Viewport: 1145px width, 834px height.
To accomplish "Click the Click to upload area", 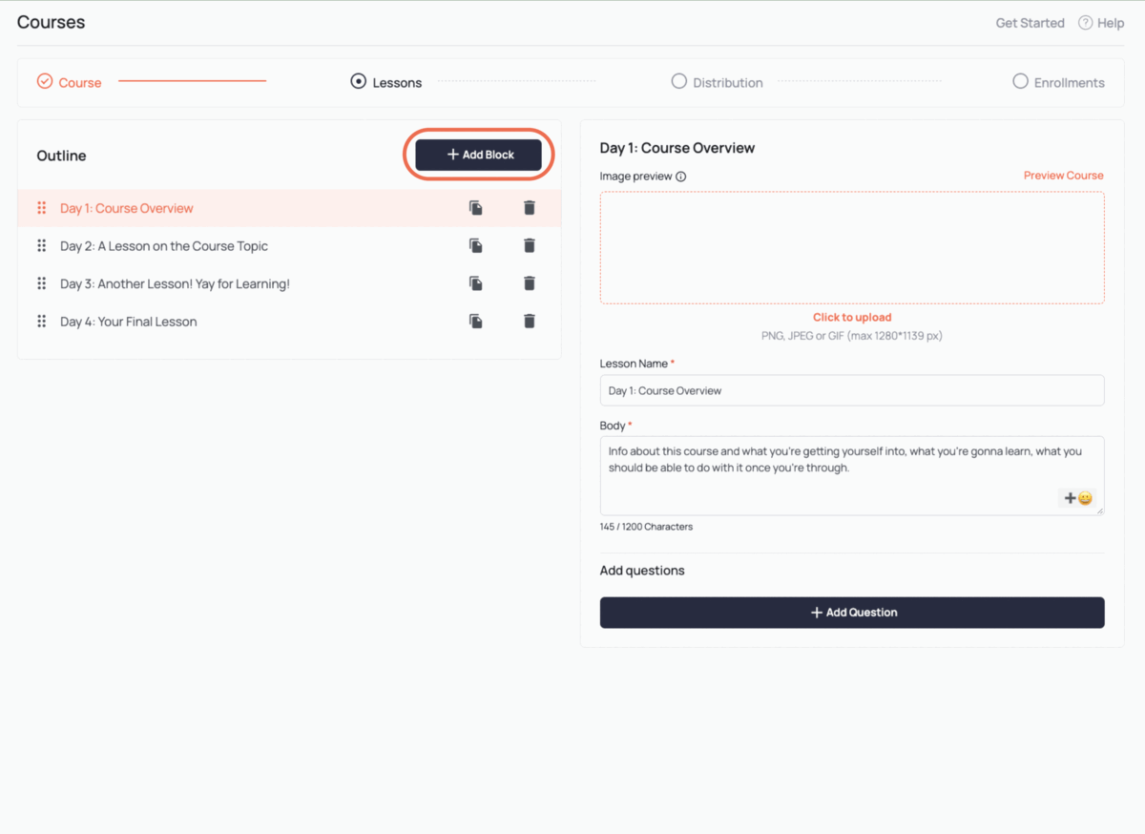I will click(x=851, y=317).
